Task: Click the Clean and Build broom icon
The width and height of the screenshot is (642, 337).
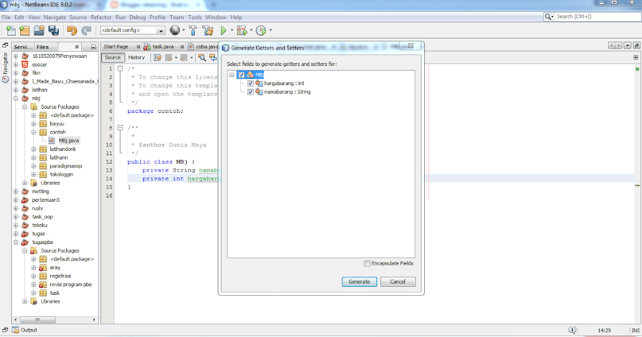Action: (x=207, y=30)
